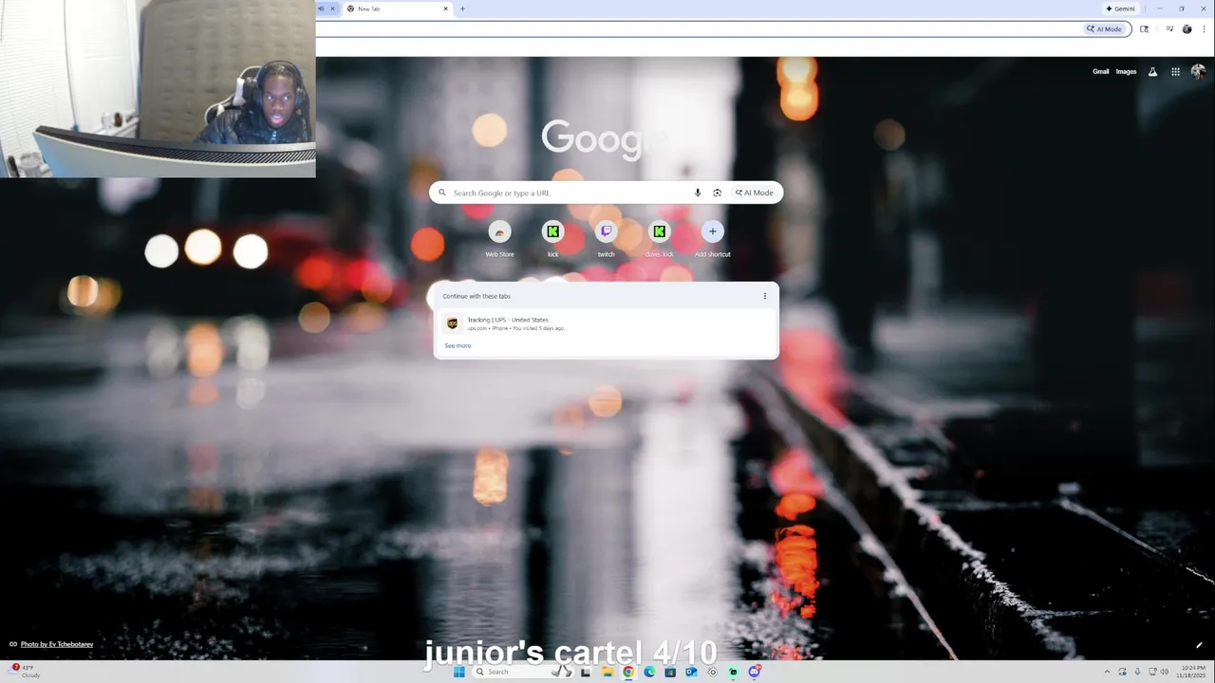Start voice search with microphone icon
The height and width of the screenshot is (683, 1215).
coord(698,193)
